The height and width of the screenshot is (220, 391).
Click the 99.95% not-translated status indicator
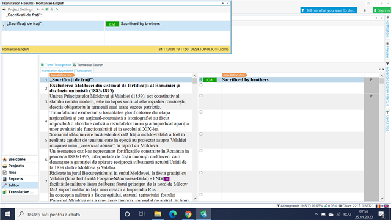(315, 206)
